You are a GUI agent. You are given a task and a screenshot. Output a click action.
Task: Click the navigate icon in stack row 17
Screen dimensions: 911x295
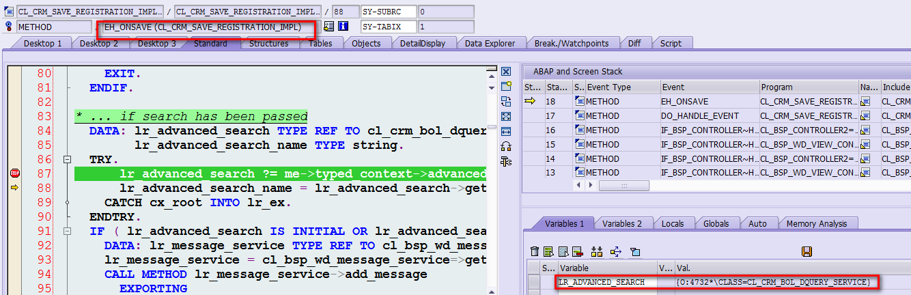[x=865, y=116]
